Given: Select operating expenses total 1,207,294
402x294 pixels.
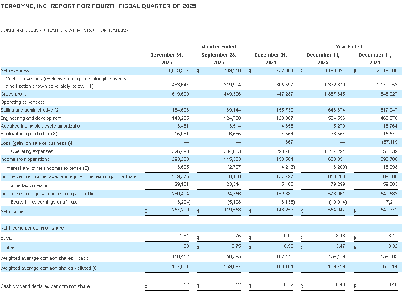Looking at the screenshot, I should coord(334,152).
